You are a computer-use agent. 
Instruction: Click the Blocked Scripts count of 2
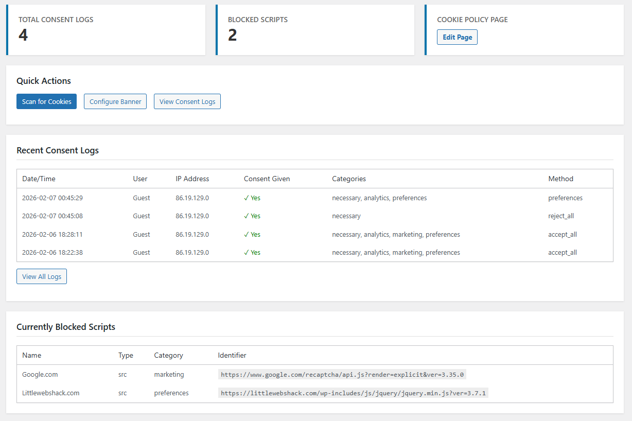(x=231, y=35)
